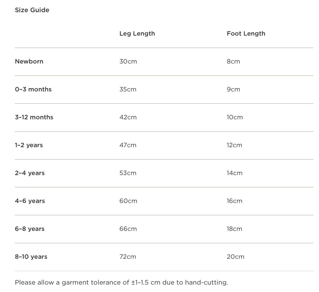Select the 66cm leg length cell
The height and width of the screenshot is (292, 319).
pyautogui.click(x=128, y=229)
